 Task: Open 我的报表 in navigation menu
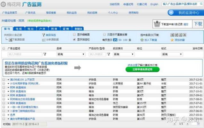click(92, 13)
